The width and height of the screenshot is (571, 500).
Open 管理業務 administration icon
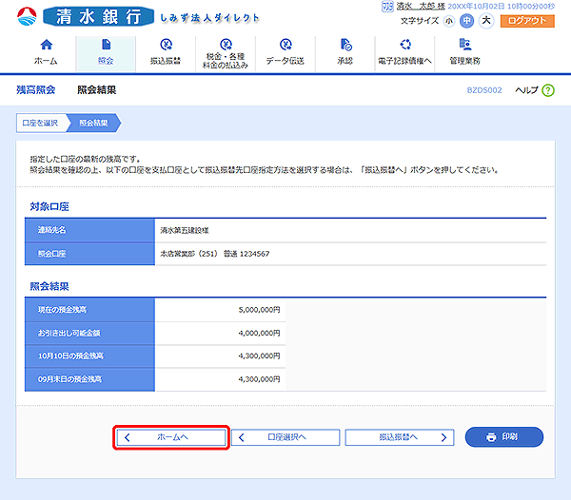[x=464, y=45]
